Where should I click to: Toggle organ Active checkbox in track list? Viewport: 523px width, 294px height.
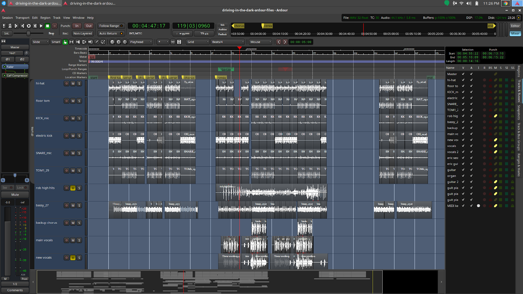(471, 176)
